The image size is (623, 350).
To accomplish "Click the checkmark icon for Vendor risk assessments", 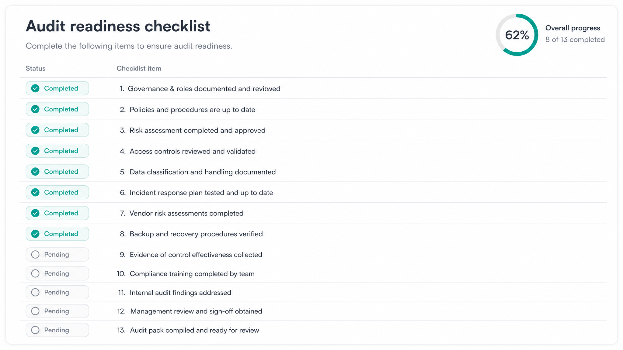I will click(x=35, y=213).
